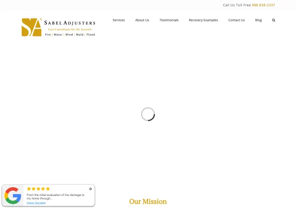Open the About Us menu item
Image resolution: width=296 pixels, height=208 pixels.
142,20
